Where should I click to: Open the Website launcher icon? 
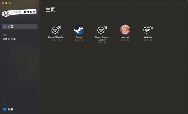coord(148,30)
